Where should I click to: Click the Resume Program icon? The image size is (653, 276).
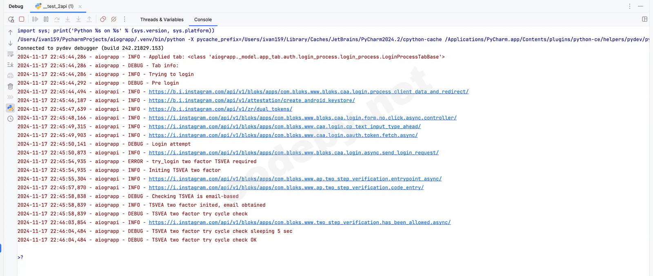(35, 19)
